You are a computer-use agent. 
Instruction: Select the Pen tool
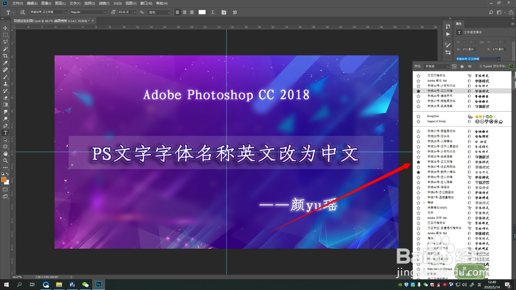click(5, 126)
